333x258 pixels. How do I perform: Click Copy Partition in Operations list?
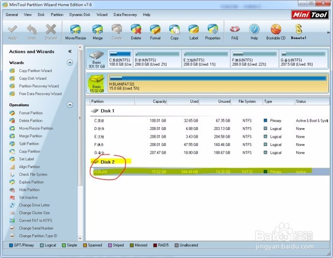pos(29,151)
